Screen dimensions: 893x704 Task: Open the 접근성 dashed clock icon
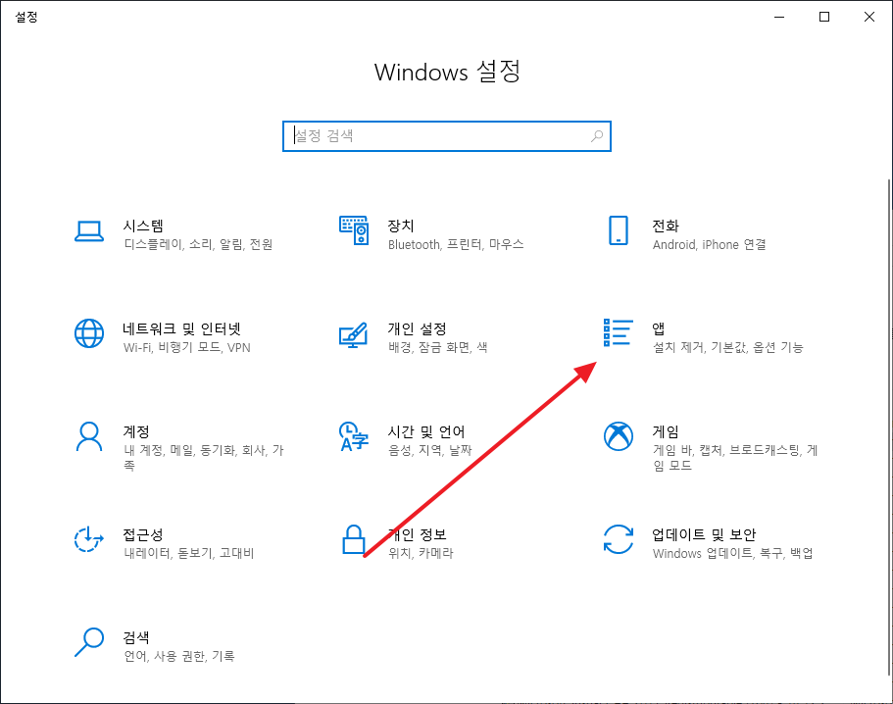tap(89, 539)
